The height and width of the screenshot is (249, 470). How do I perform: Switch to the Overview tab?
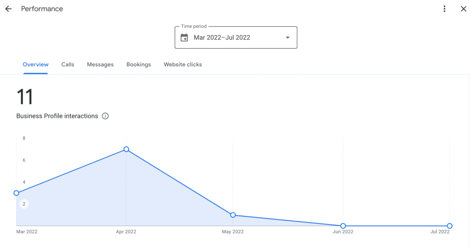point(36,64)
